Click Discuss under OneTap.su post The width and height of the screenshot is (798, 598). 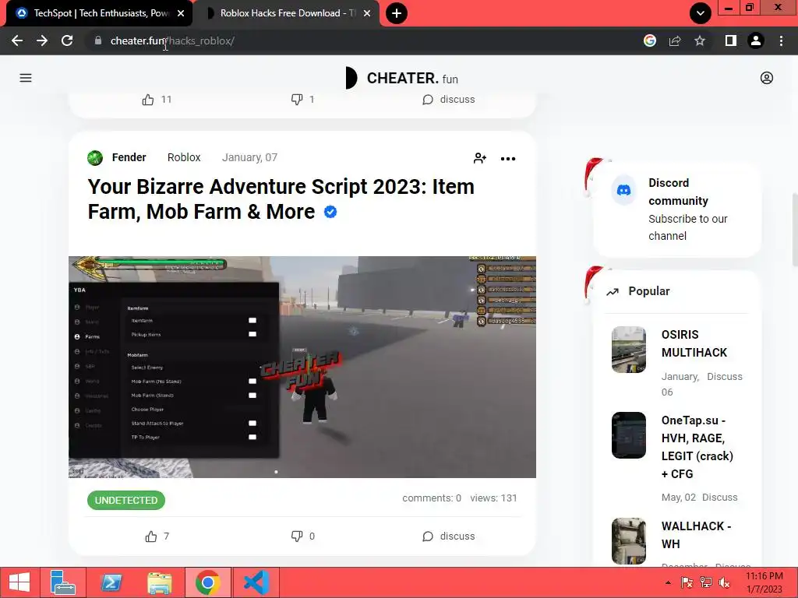click(x=719, y=498)
